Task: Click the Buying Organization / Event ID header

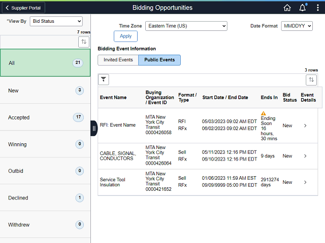Action: pos(159,98)
